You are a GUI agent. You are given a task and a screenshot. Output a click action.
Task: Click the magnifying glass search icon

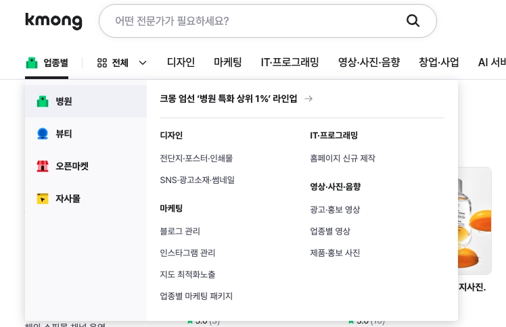pos(413,21)
